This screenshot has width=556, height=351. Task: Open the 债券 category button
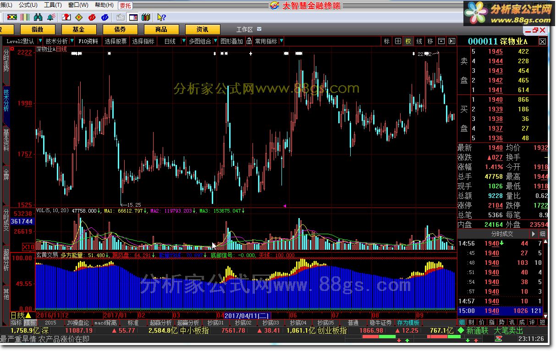click(120, 29)
